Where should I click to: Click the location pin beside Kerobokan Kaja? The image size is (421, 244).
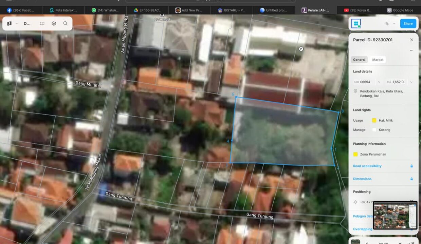click(355, 91)
